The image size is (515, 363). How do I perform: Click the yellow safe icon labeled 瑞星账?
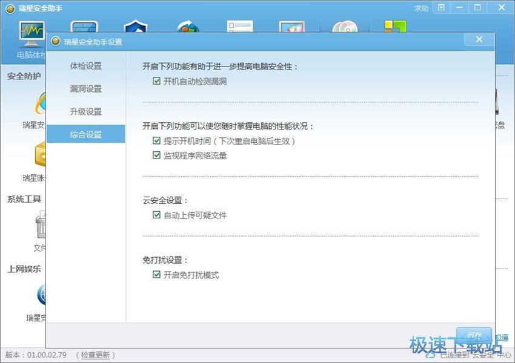click(40, 154)
